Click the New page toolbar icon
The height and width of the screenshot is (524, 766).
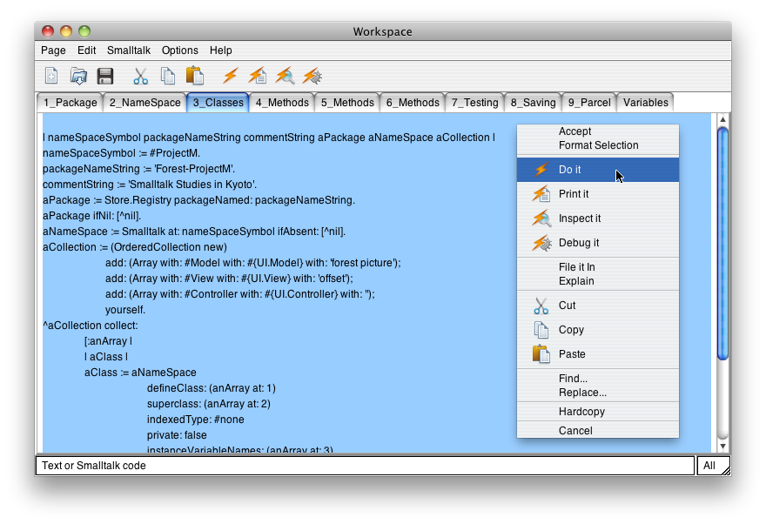tap(51, 77)
